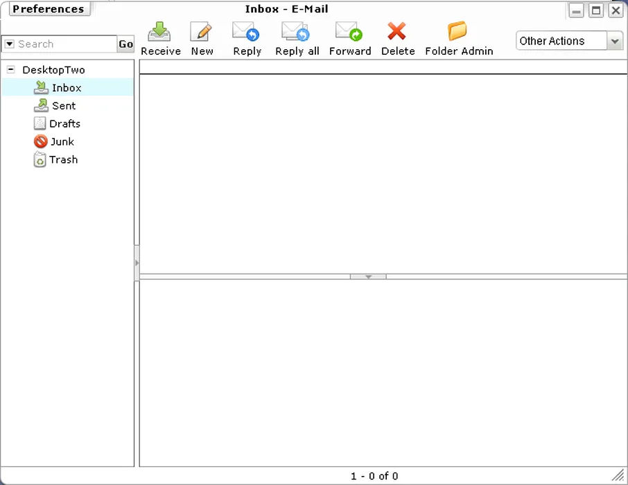The image size is (628, 485).
Task: Select the Sent folder
Action: point(64,106)
